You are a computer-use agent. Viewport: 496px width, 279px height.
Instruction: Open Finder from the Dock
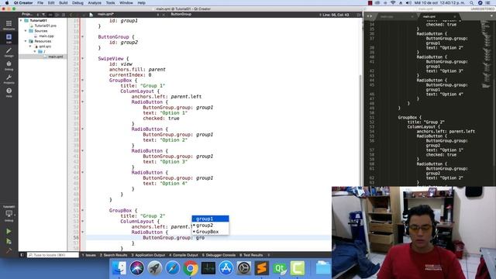click(119, 268)
